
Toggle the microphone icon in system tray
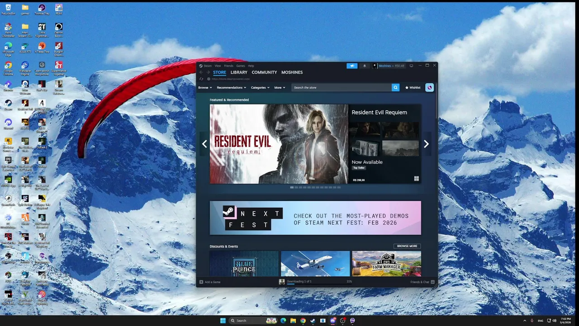[x=532, y=321]
